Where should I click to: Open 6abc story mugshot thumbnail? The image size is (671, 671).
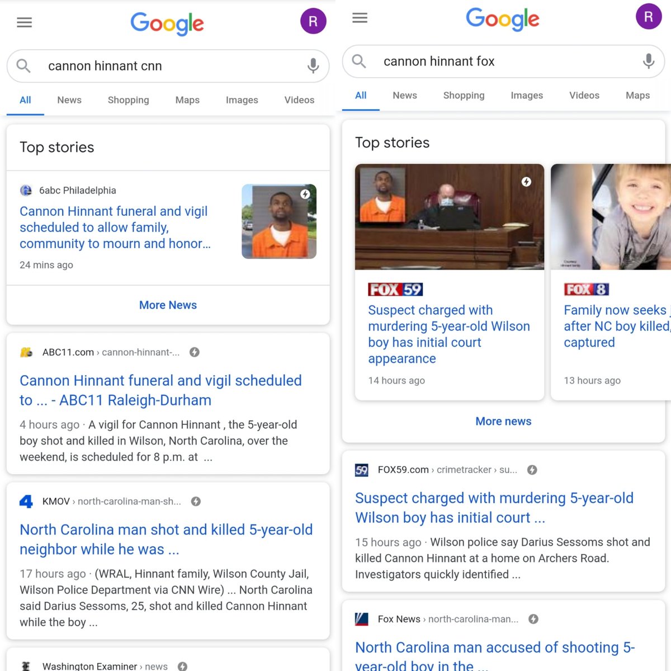[279, 221]
